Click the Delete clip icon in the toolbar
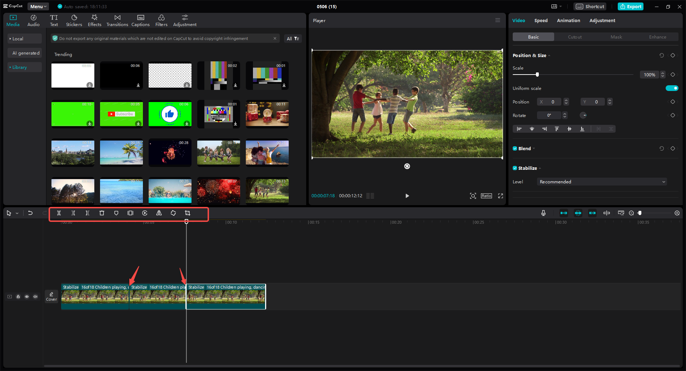This screenshot has width=686, height=371. pos(102,213)
